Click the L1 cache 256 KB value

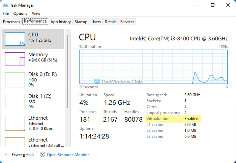[x=190, y=124]
